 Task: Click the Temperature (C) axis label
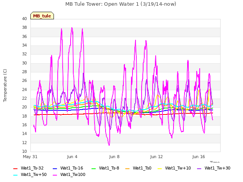point(5,85)
